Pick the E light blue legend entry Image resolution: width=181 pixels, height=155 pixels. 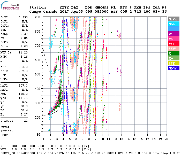tap(174, 29)
